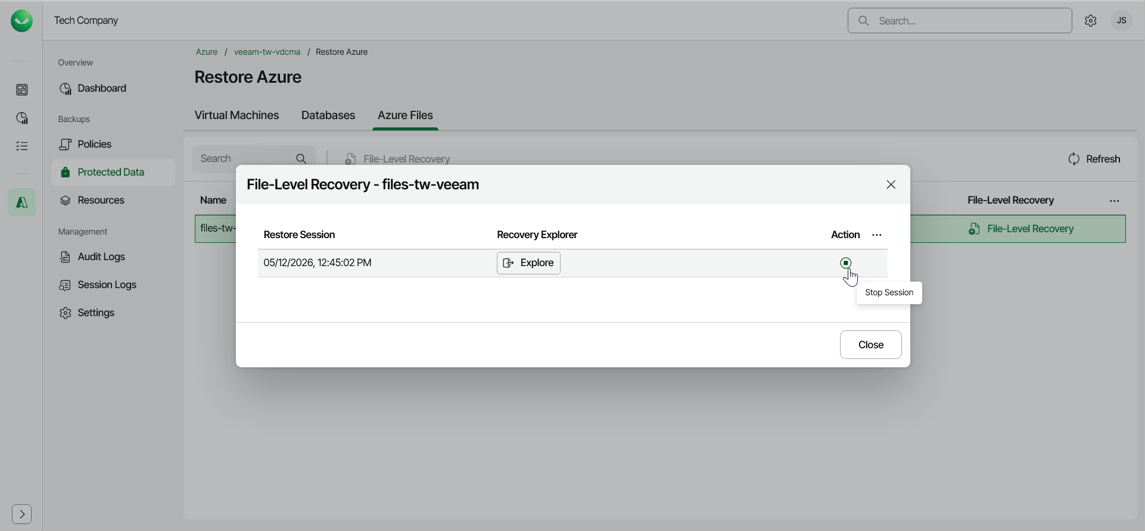Screen dimensions: 1145x531
Task: Click the Session Logs icon
Action: pos(66,285)
